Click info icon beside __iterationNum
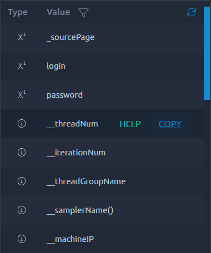Image resolution: width=211 pixels, height=253 pixels. point(22,152)
